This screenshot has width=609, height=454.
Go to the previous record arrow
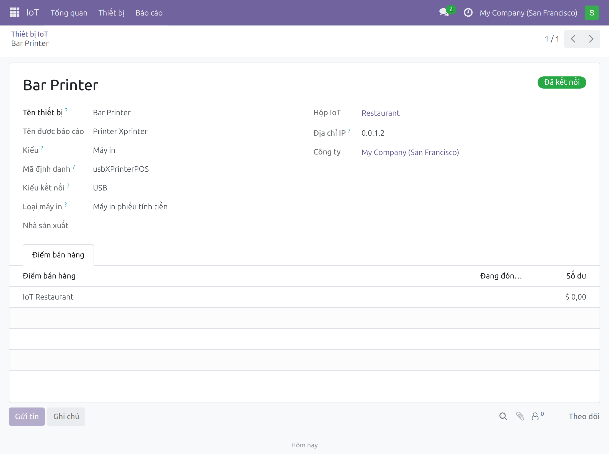tap(573, 39)
